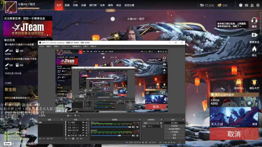Pop out OBS scenes dock icon
Screen dimensions: 262x147
[62, 120]
